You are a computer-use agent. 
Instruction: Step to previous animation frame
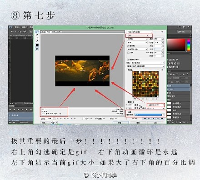click(149, 119)
